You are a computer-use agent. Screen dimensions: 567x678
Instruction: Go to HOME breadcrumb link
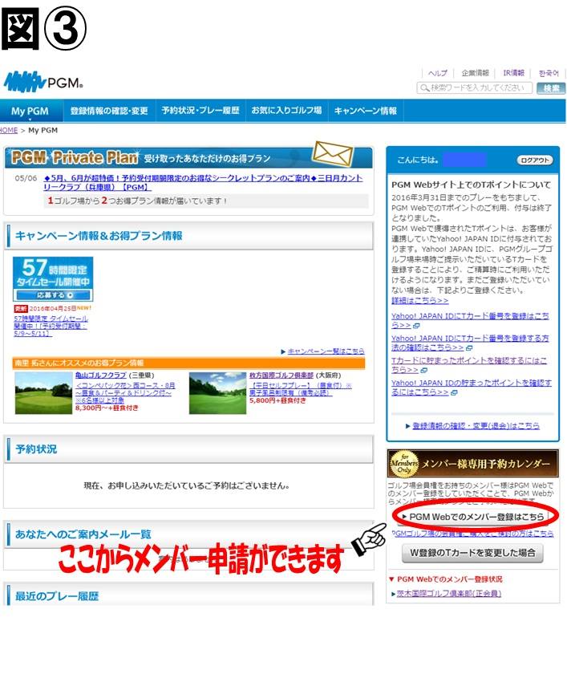(9, 130)
